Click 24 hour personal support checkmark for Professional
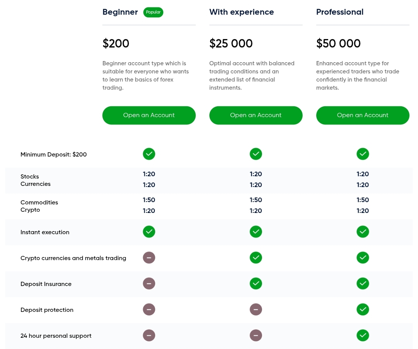Viewport: 418px width, 349px height. [363, 335]
